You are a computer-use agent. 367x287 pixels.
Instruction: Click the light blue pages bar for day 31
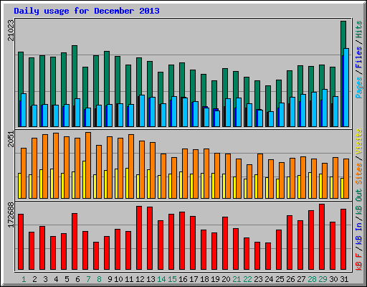coord(346,88)
